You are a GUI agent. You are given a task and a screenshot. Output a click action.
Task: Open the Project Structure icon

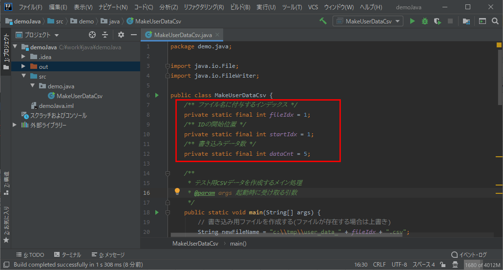[x=466, y=21]
